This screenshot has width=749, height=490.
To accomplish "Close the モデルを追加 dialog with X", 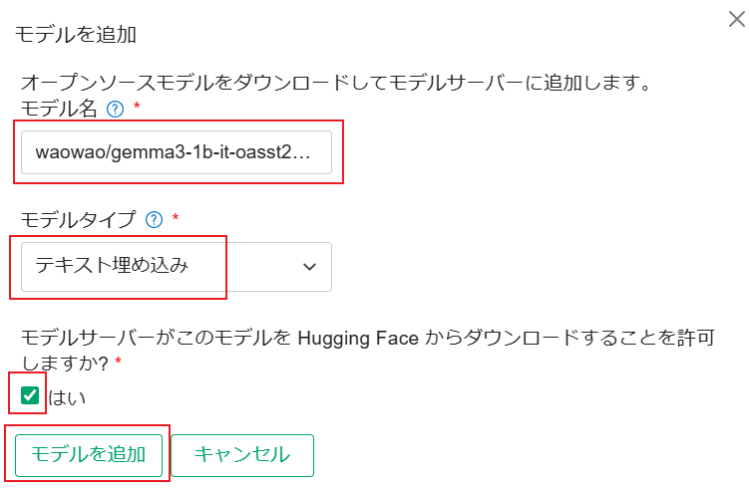I will 736,19.
